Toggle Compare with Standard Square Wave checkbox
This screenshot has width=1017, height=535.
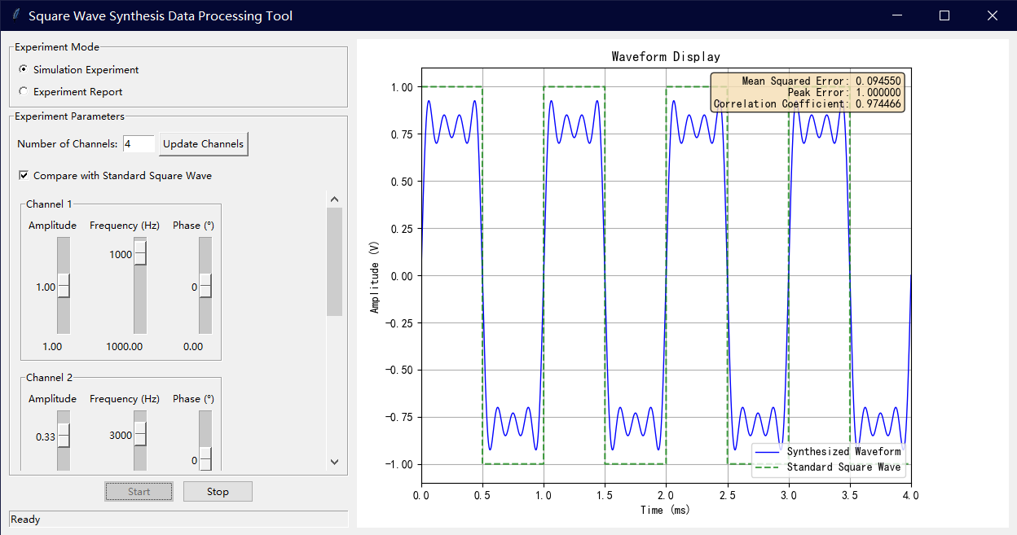click(24, 175)
